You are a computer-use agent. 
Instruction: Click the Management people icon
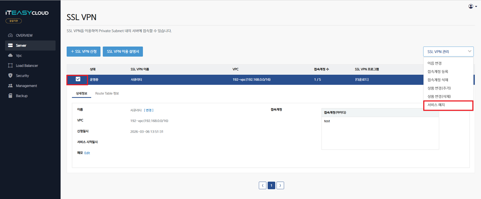pyautogui.click(x=10, y=86)
